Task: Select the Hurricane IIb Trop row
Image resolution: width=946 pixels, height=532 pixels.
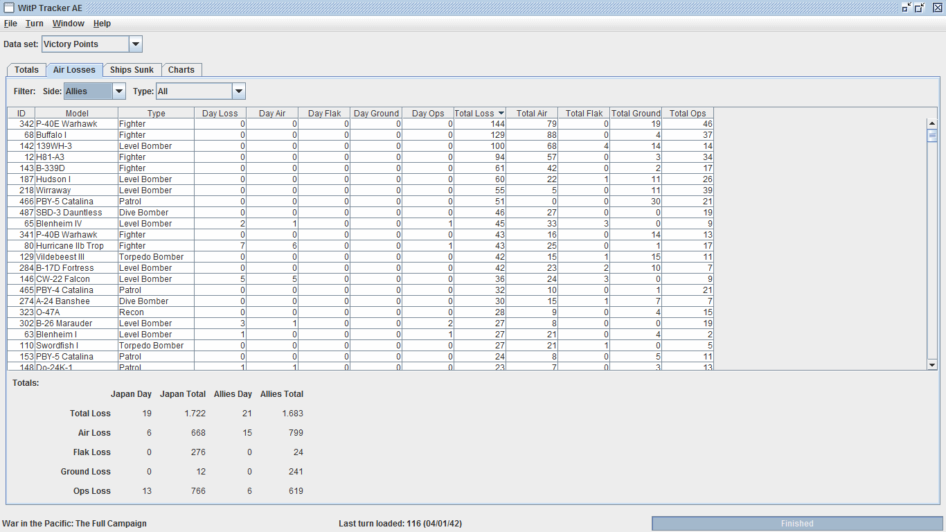Action: coord(360,246)
